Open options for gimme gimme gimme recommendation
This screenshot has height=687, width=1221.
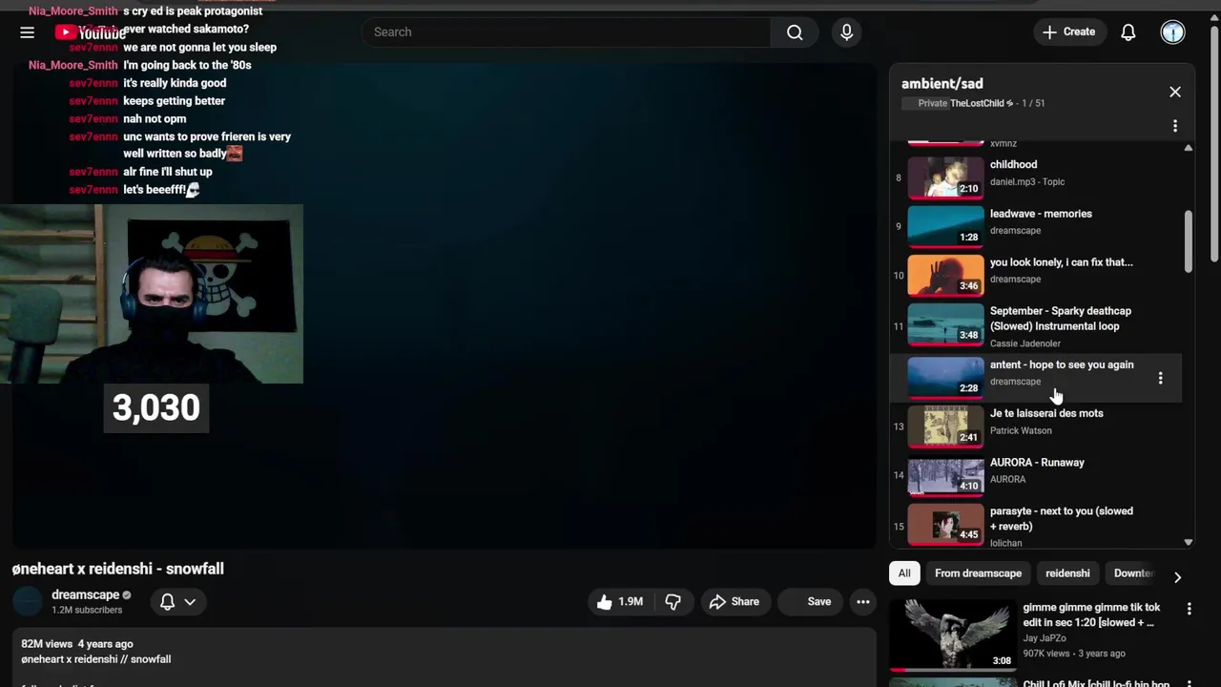1189,609
